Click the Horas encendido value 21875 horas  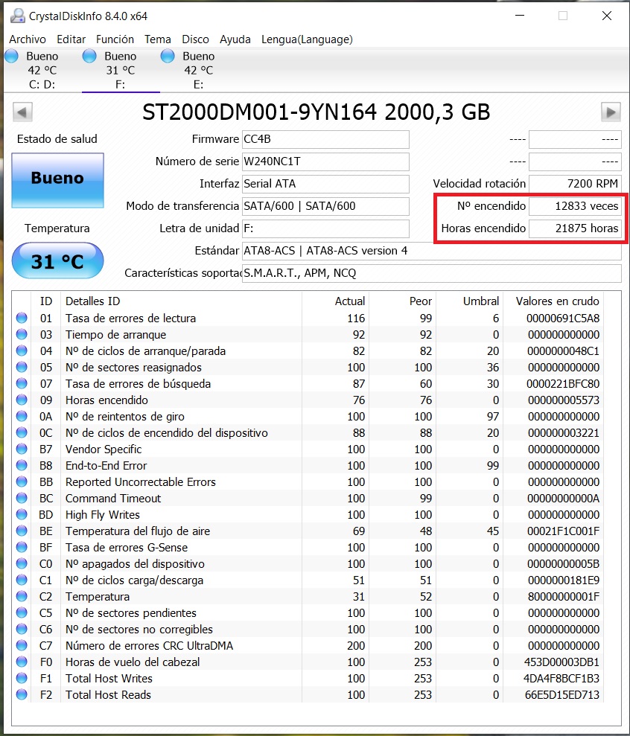click(575, 228)
